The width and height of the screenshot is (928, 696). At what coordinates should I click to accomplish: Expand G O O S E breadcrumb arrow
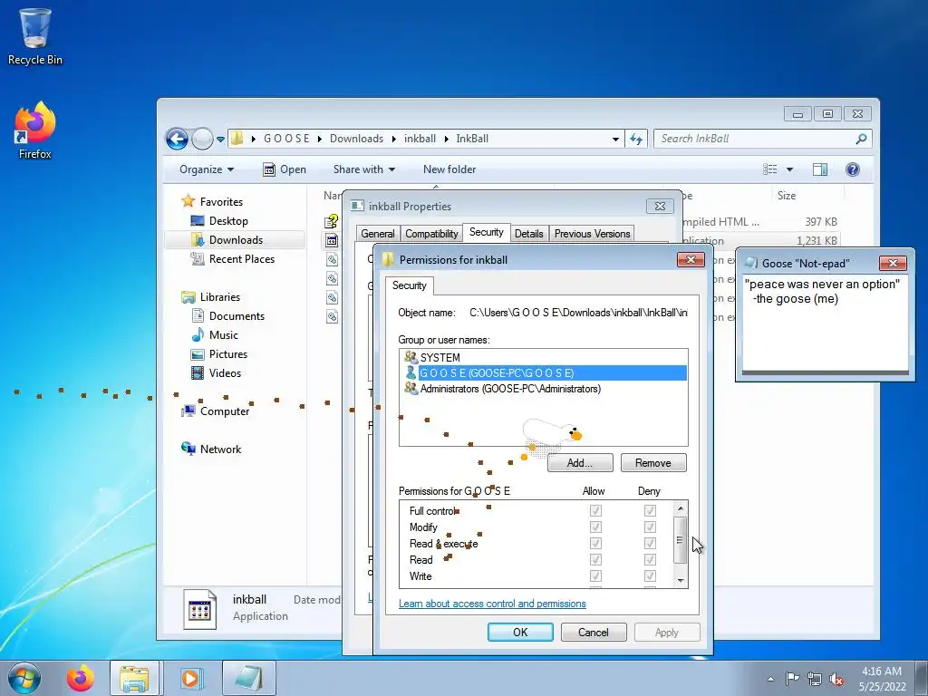coord(320,139)
